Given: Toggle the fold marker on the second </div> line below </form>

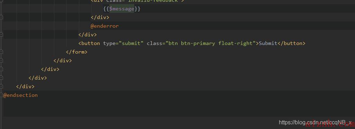Looking at the screenshot, I should click(x=1, y=69).
